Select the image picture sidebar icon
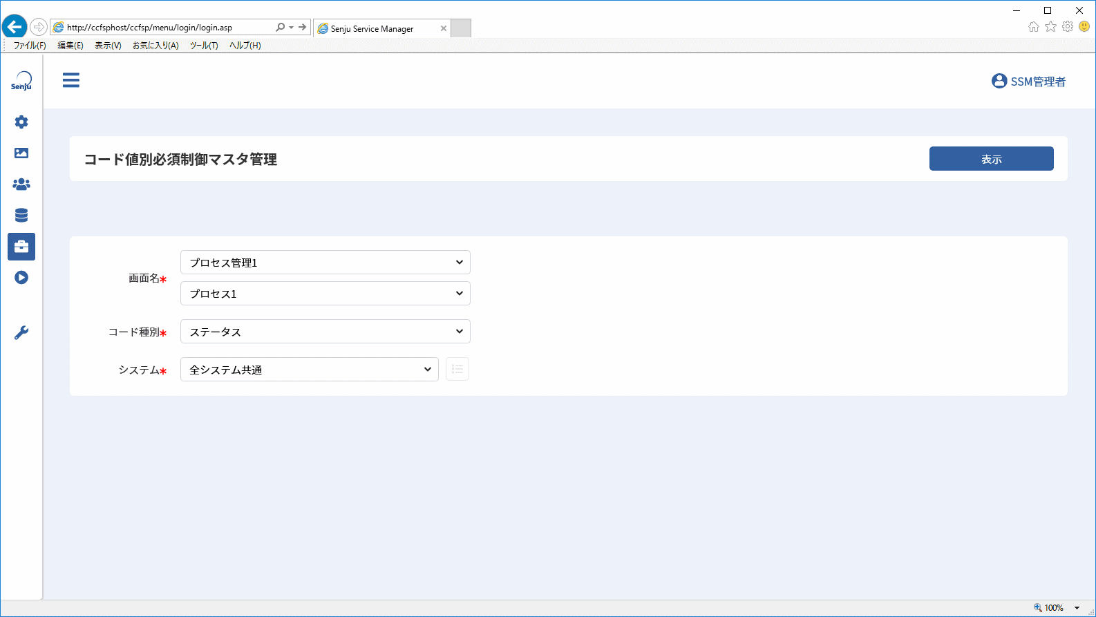This screenshot has width=1096, height=617. 21,153
